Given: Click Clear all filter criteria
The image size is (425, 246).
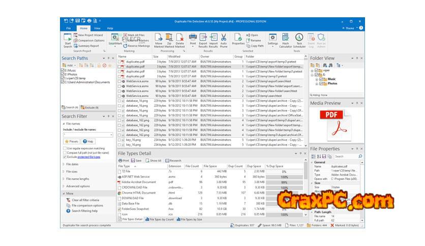Looking at the screenshot, I should 83,200.
